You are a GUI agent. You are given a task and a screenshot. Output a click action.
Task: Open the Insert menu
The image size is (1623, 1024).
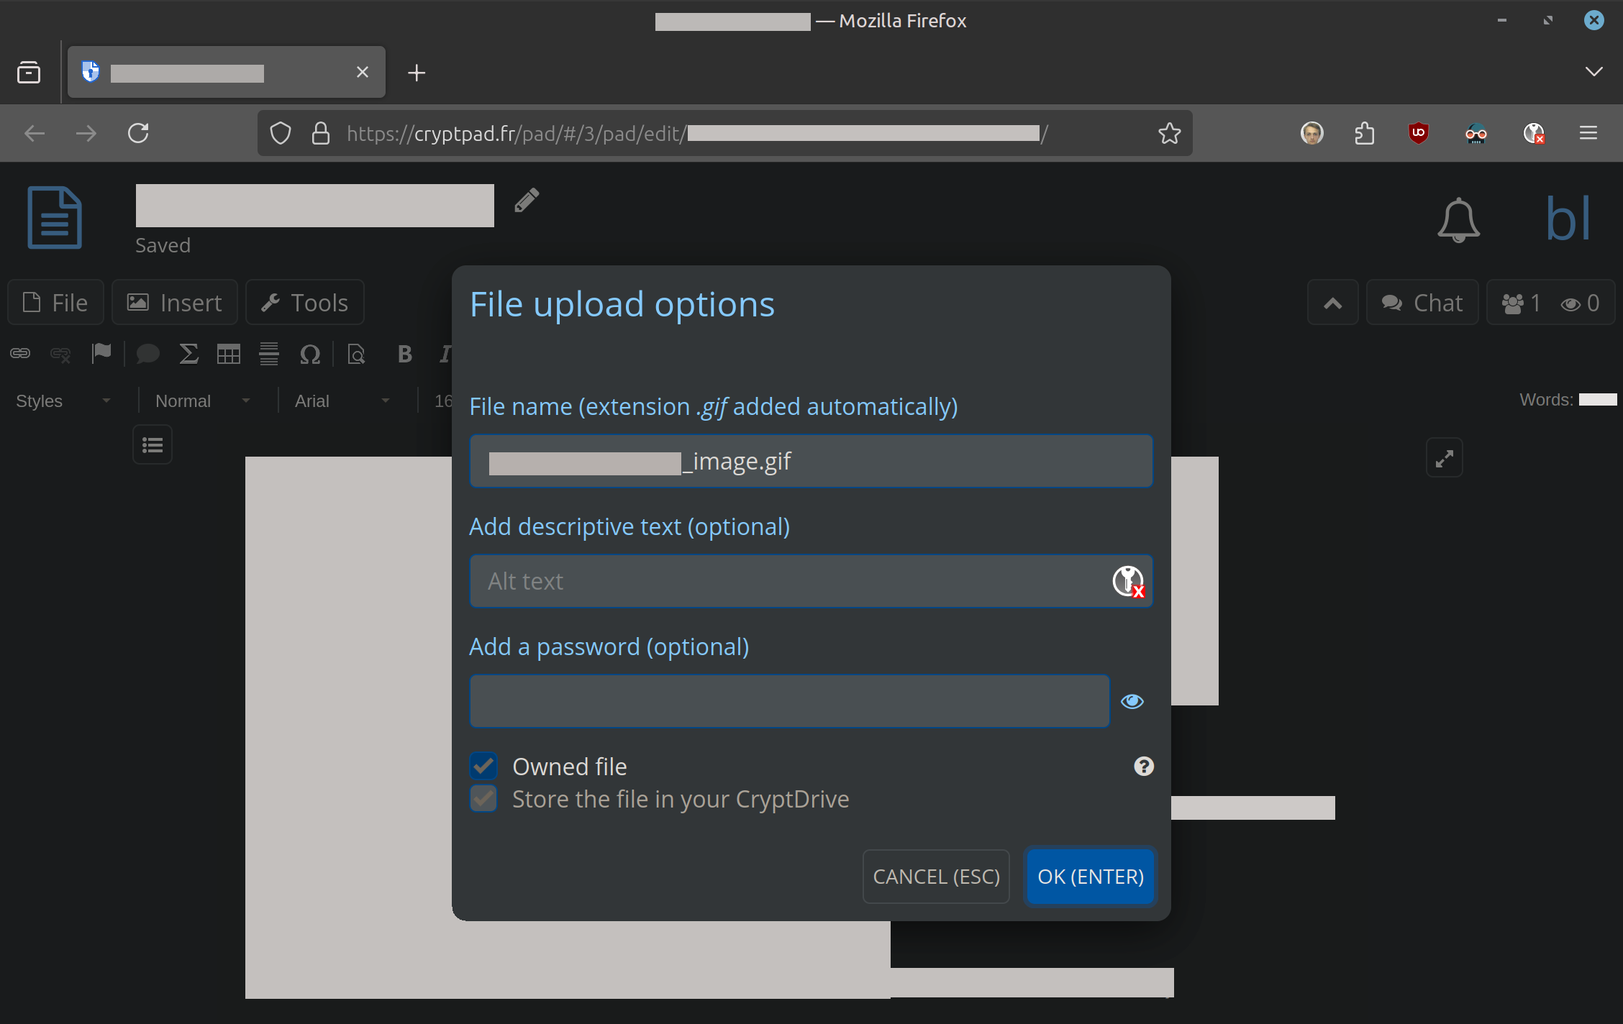tap(175, 303)
